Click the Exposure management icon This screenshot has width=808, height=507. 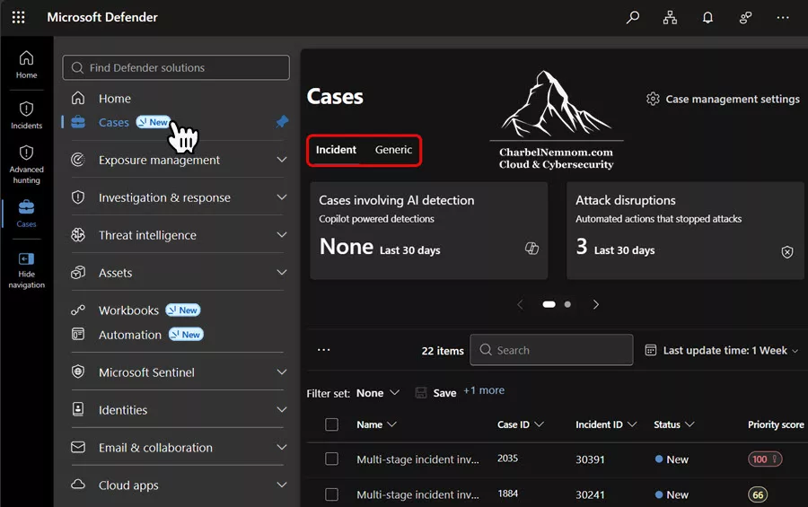[x=78, y=160]
